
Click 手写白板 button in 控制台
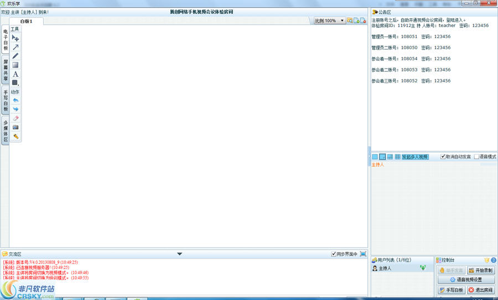click(452, 290)
